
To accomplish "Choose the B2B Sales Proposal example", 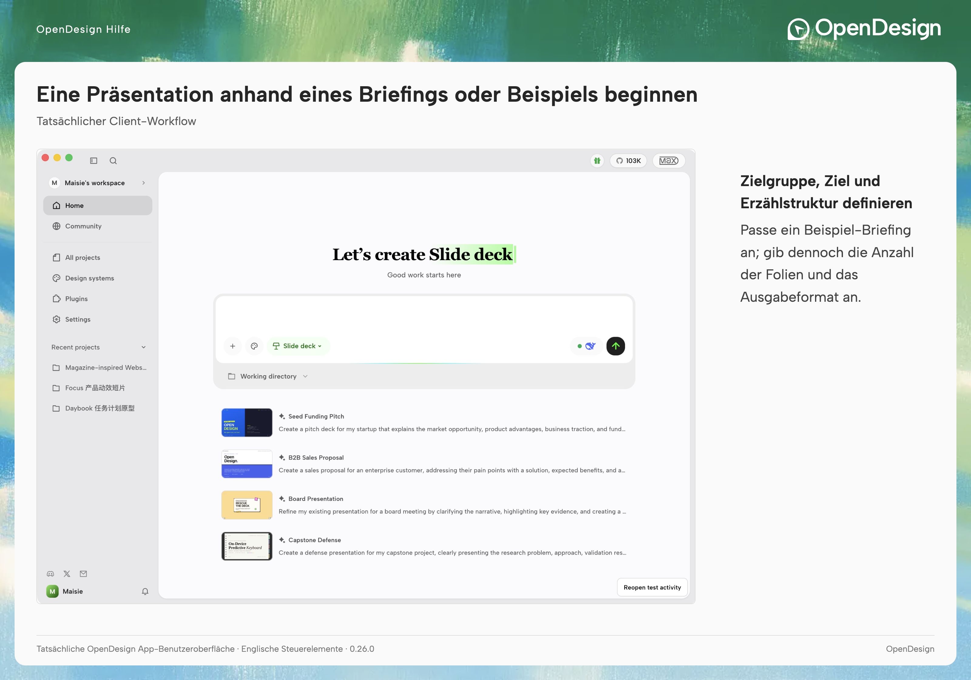I will [x=424, y=464].
